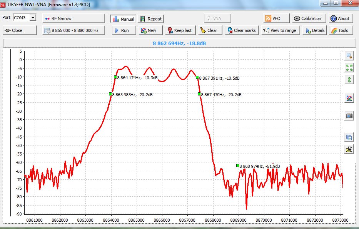Open the RF Narrow mode selector
359x229 pixels.
[x=73, y=18]
